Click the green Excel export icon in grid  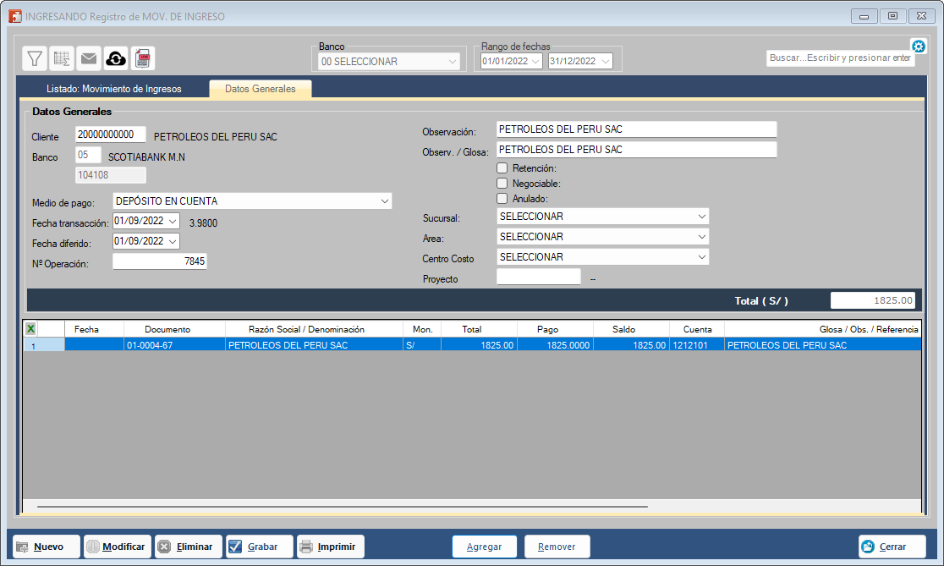point(30,329)
